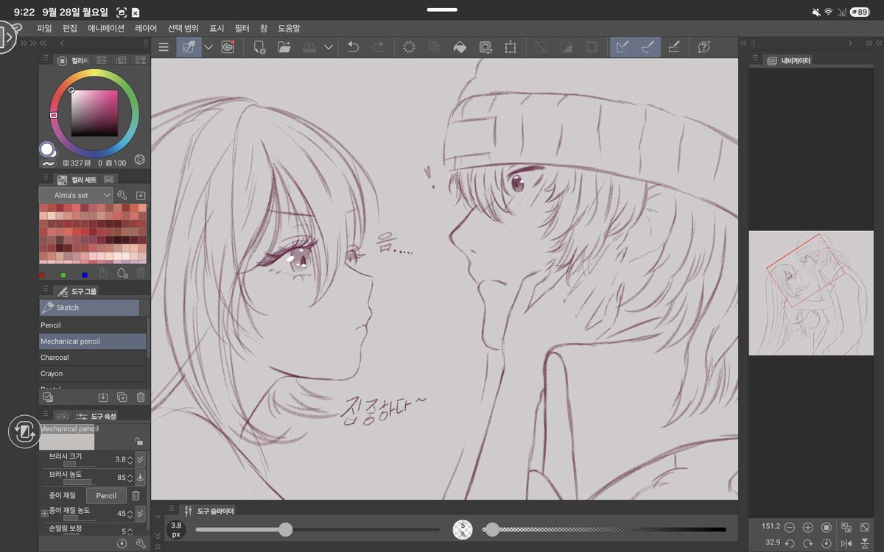Toggle Snap to Grid in command bar
Screen dimensions: 884x552
pos(673,47)
